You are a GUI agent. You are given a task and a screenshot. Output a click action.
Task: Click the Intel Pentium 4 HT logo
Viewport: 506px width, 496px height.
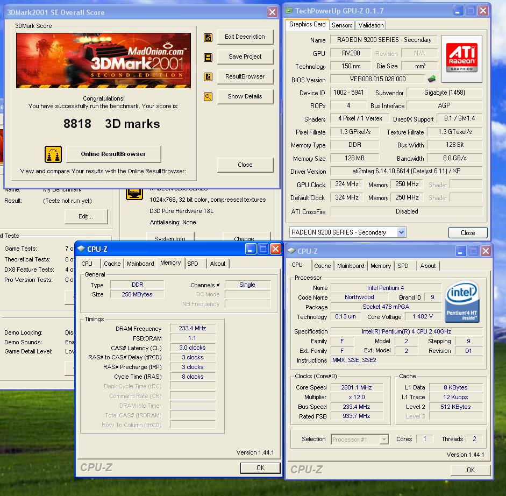(462, 302)
